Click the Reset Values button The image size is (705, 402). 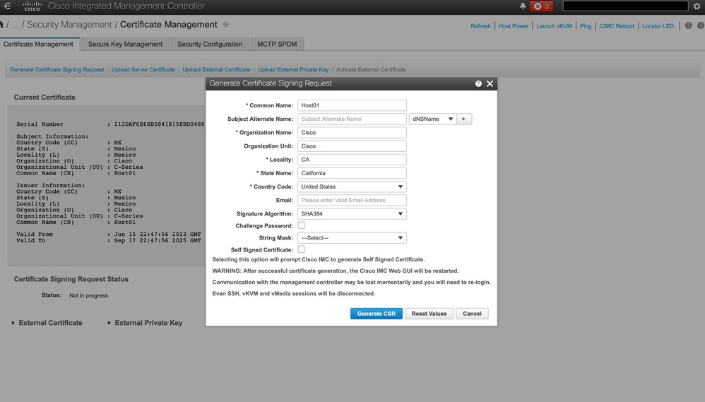(x=429, y=314)
